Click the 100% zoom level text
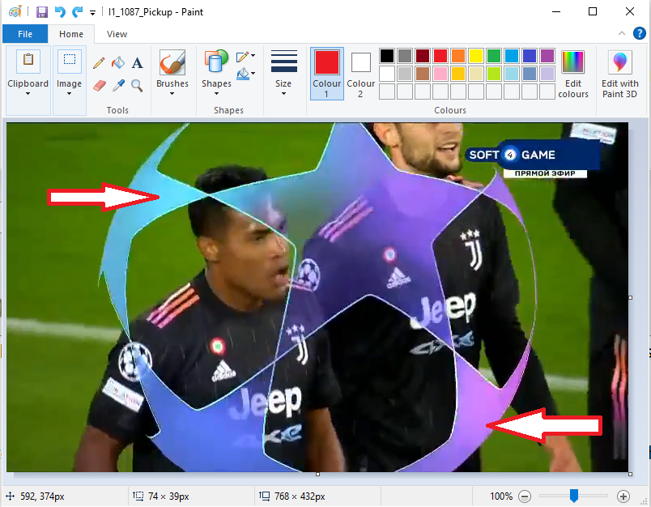 click(501, 496)
